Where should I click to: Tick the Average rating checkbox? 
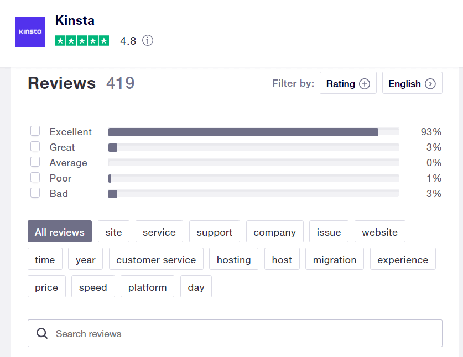tap(35, 162)
